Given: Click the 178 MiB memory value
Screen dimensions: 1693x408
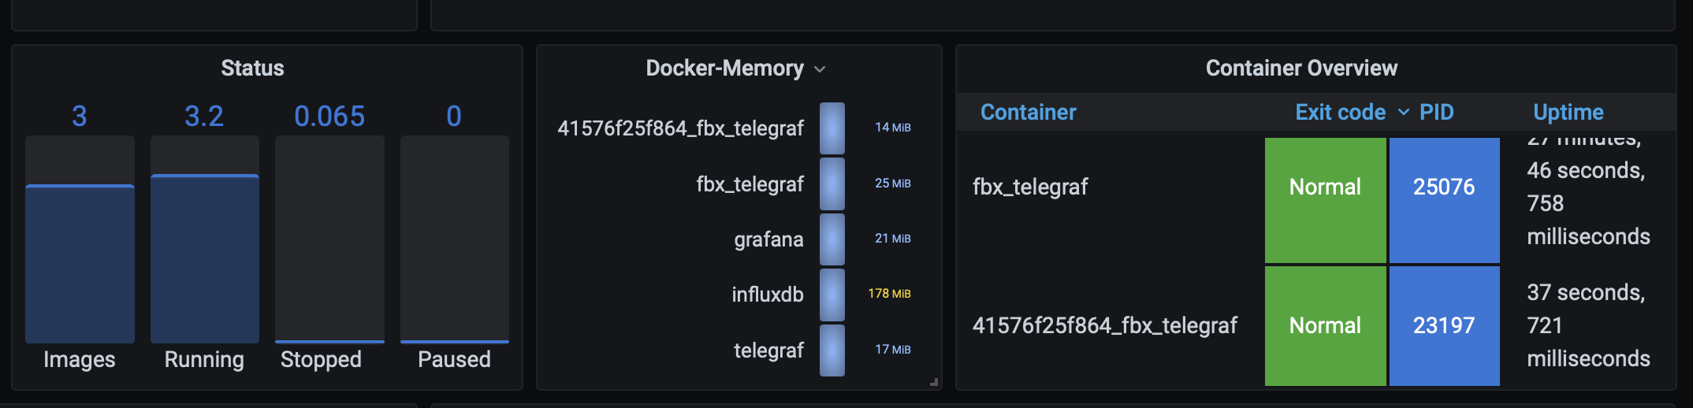Looking at the screenshot, I should coord(889,294).
